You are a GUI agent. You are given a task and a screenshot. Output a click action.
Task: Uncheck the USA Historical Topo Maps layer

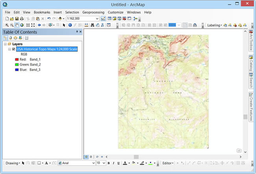point(14,49)
